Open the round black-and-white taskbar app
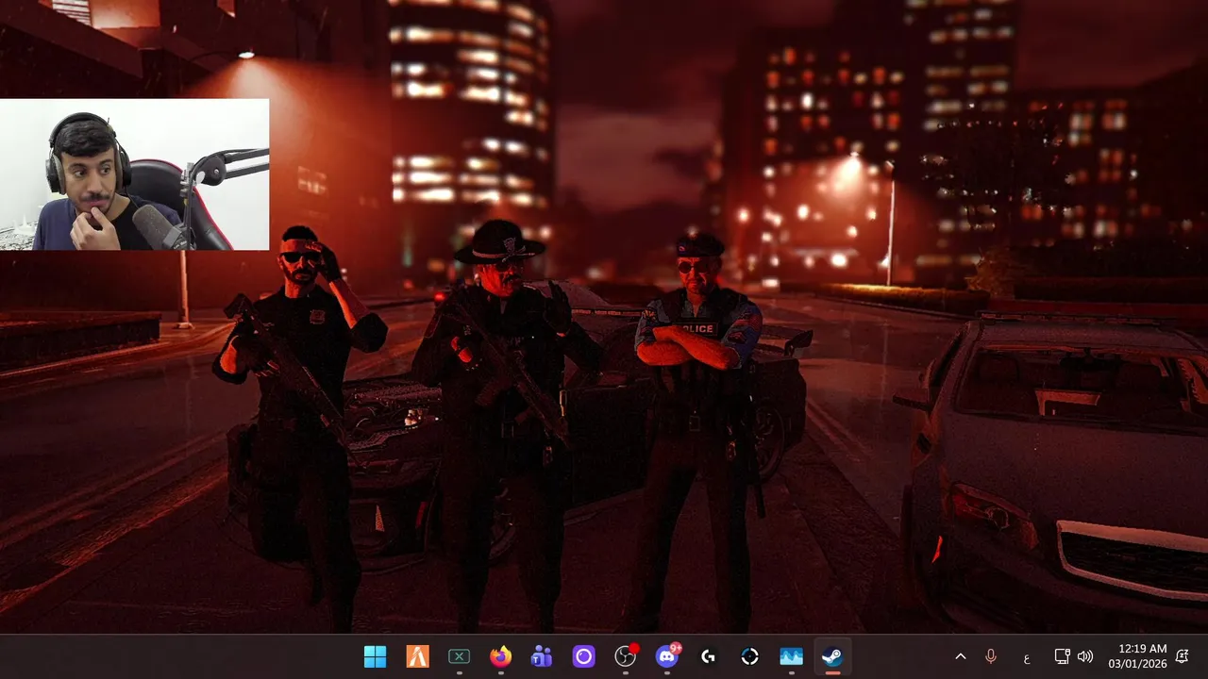Viewport: 1208px width, 679px height. tap(749, 656)
